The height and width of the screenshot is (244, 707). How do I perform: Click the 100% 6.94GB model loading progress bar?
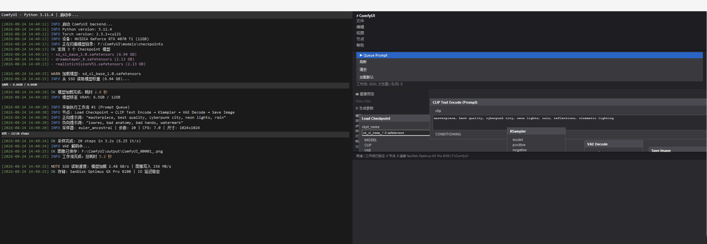175,85
